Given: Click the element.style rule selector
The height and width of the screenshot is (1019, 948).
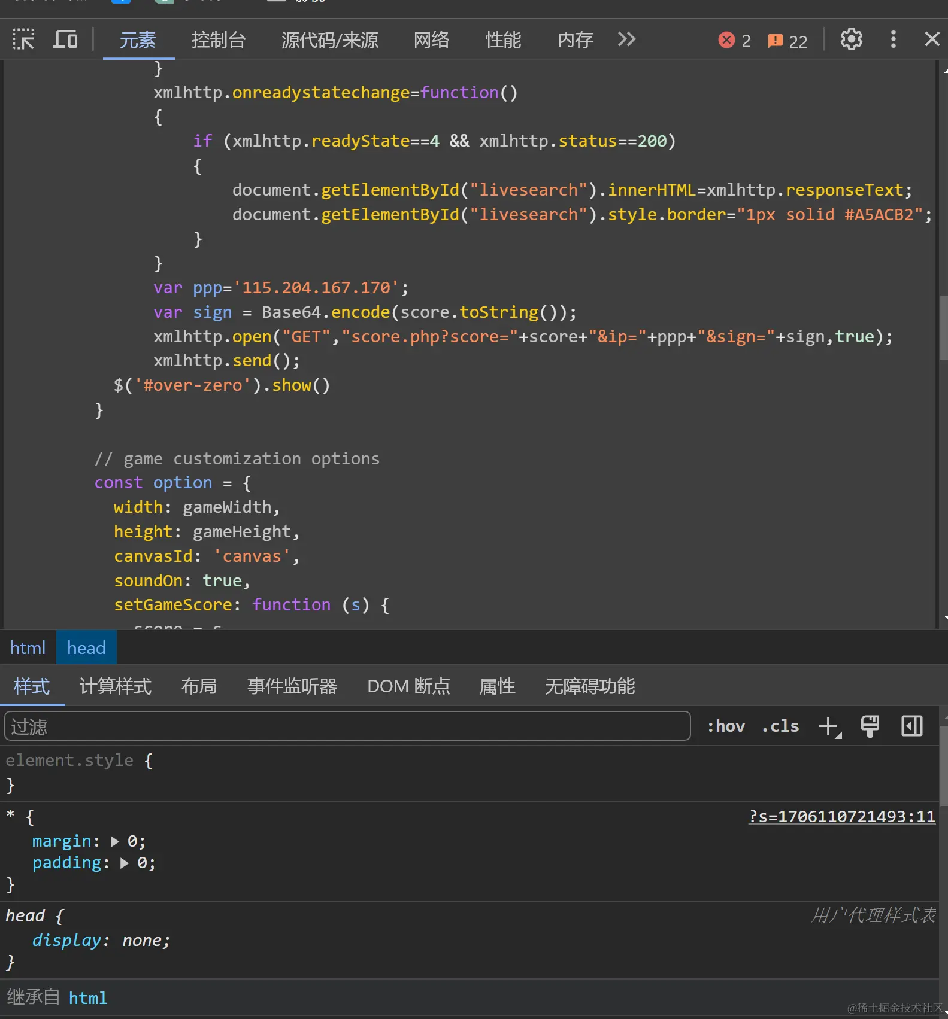Looking at the screenshot, I should (69, 761).
